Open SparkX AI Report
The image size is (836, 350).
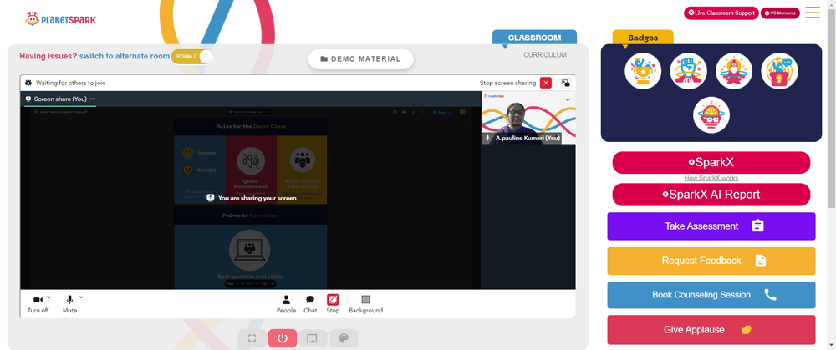click(x=711, y=195)
